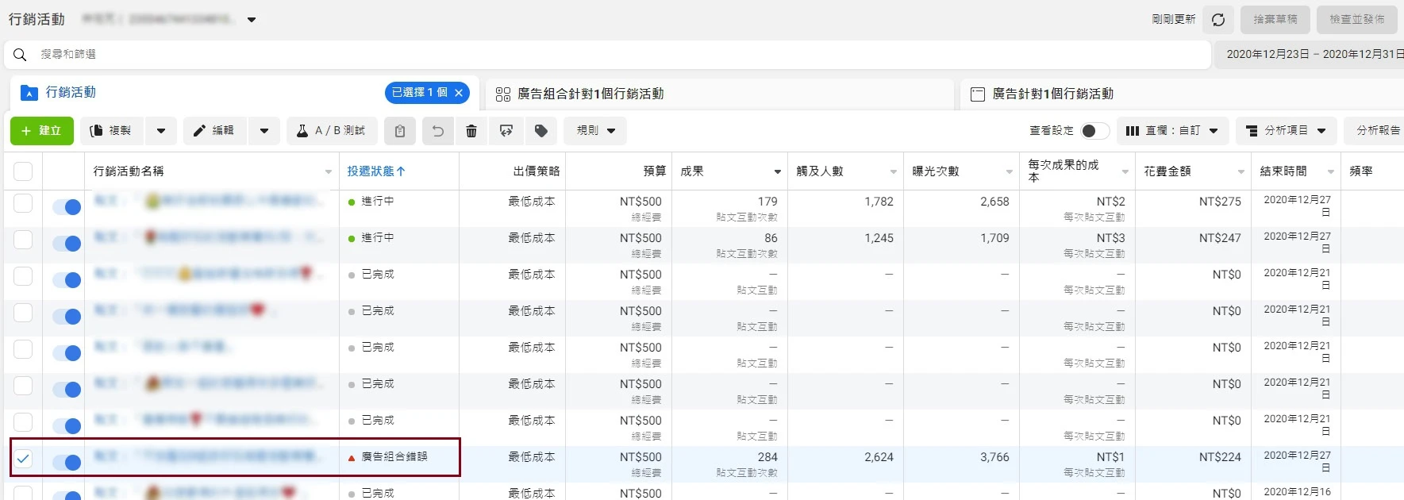Expand the 直欄：自訂 columns dropdown

tap(1172, 131)
